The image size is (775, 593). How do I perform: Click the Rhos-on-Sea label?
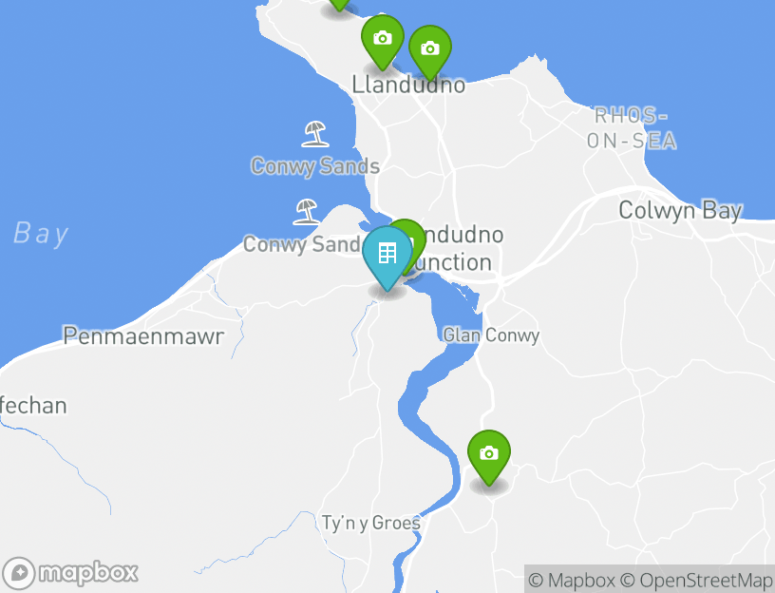[632, 128]
